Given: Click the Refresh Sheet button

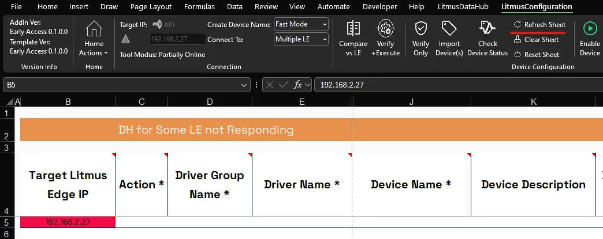Looking at the screenshot, I should [539, 25].
